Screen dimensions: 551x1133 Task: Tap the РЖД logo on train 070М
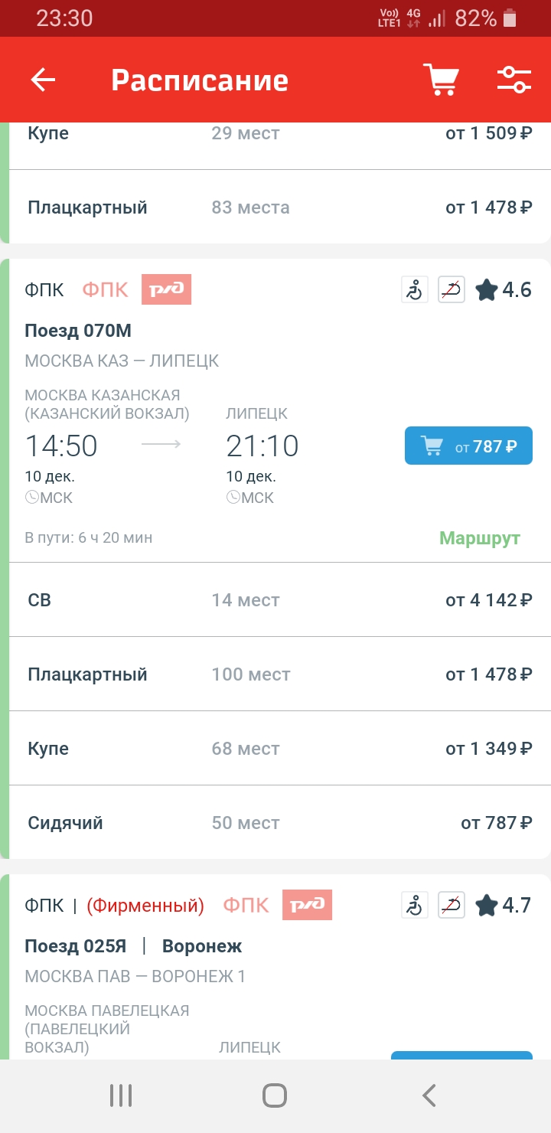coord(166,289)
